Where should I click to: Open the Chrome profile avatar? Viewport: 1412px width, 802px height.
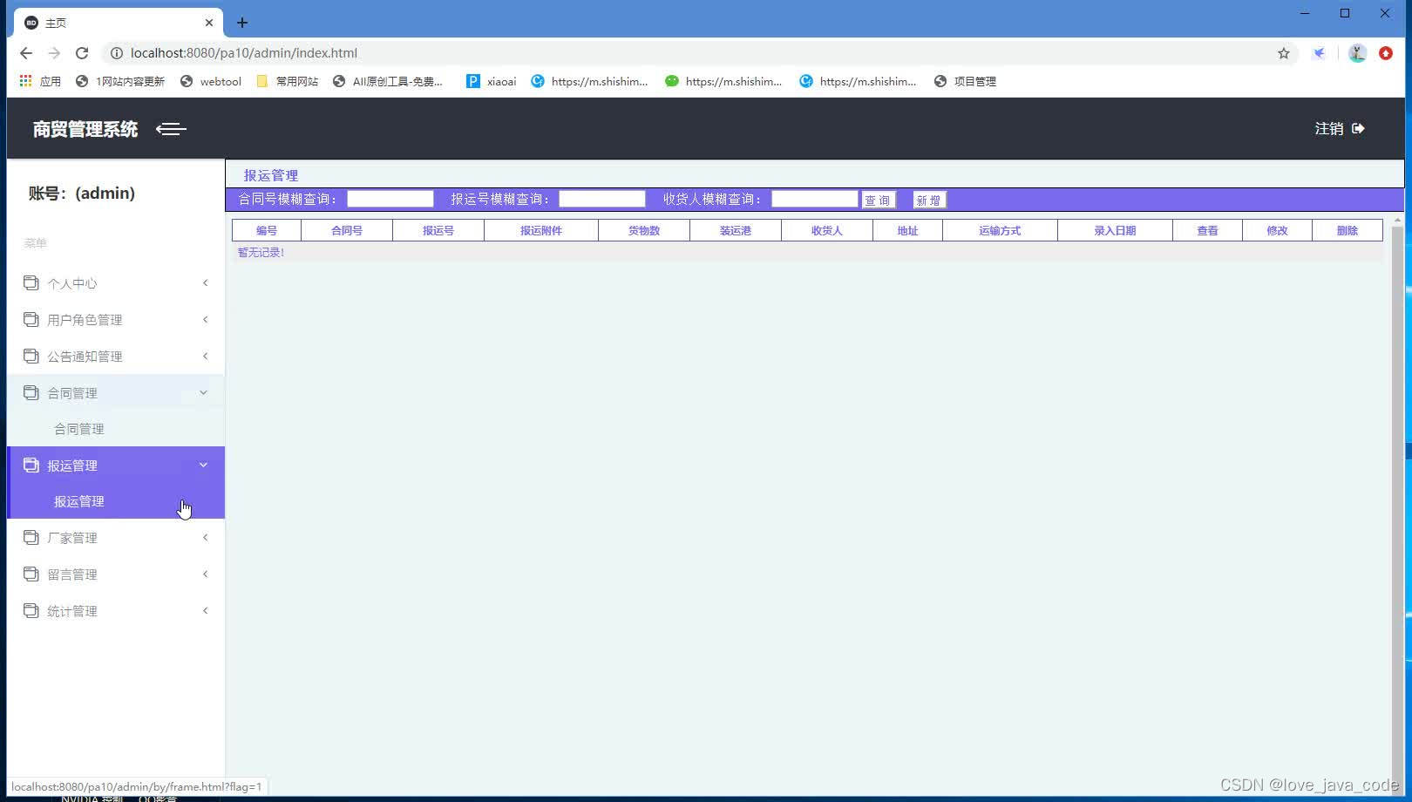1357,53
